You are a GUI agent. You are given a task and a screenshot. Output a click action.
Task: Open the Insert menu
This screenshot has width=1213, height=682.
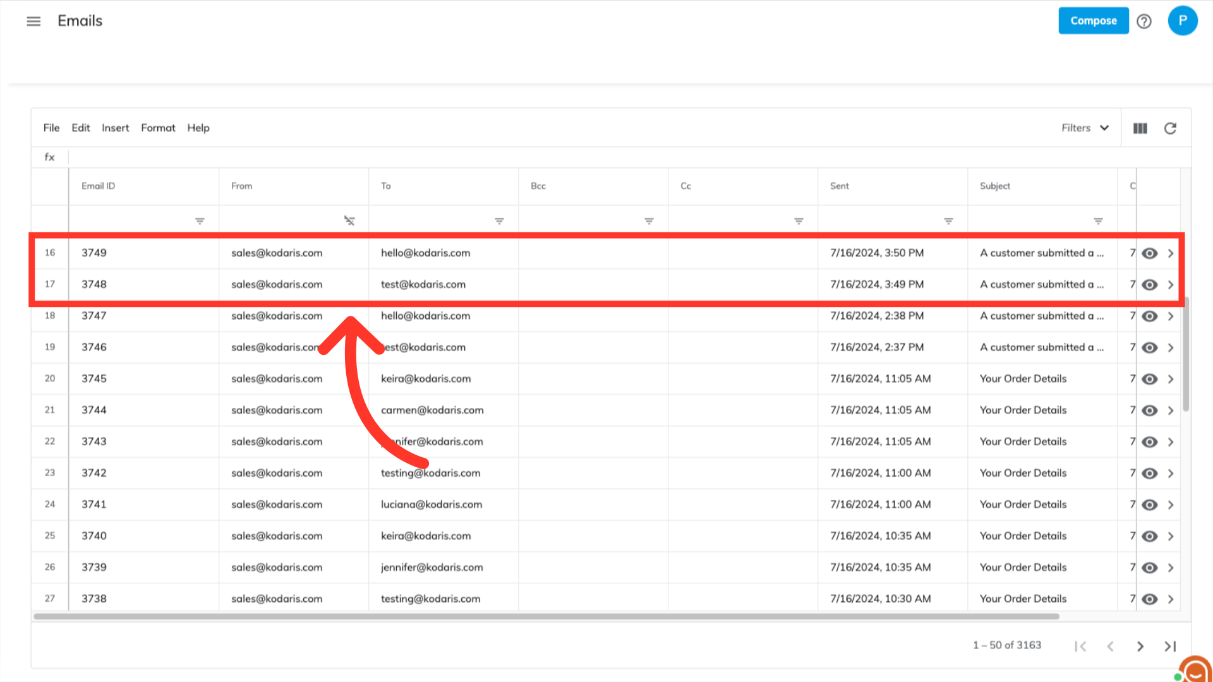pos(115,128)
